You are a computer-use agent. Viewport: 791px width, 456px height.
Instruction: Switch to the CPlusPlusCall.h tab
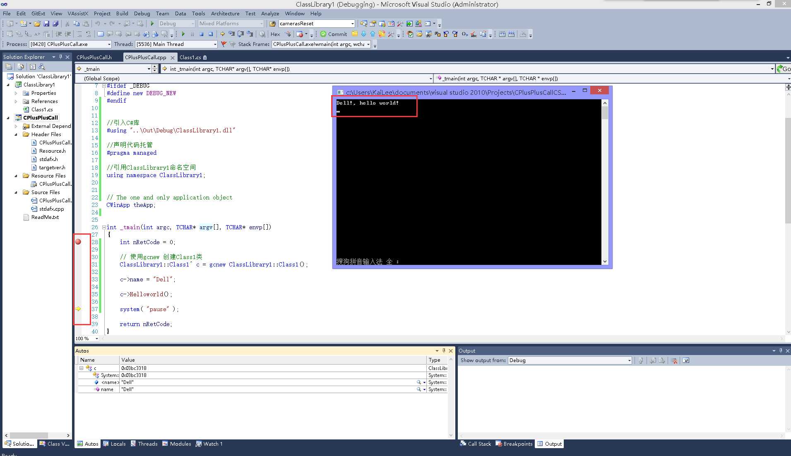[94, 57]
